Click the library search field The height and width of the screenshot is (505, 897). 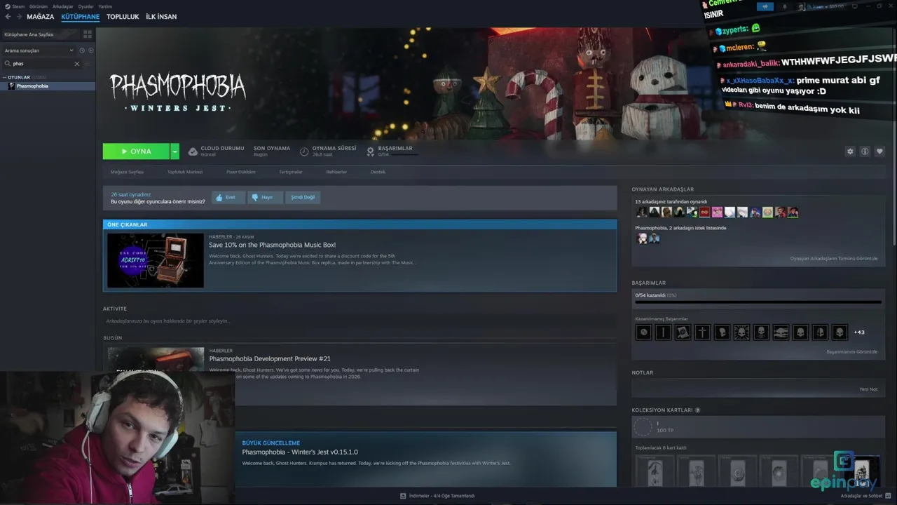[x=41, y=64]
